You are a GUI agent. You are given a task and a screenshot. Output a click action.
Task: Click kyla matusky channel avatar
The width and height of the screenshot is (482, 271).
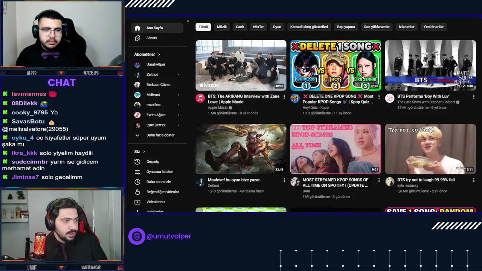pos(390,182)
